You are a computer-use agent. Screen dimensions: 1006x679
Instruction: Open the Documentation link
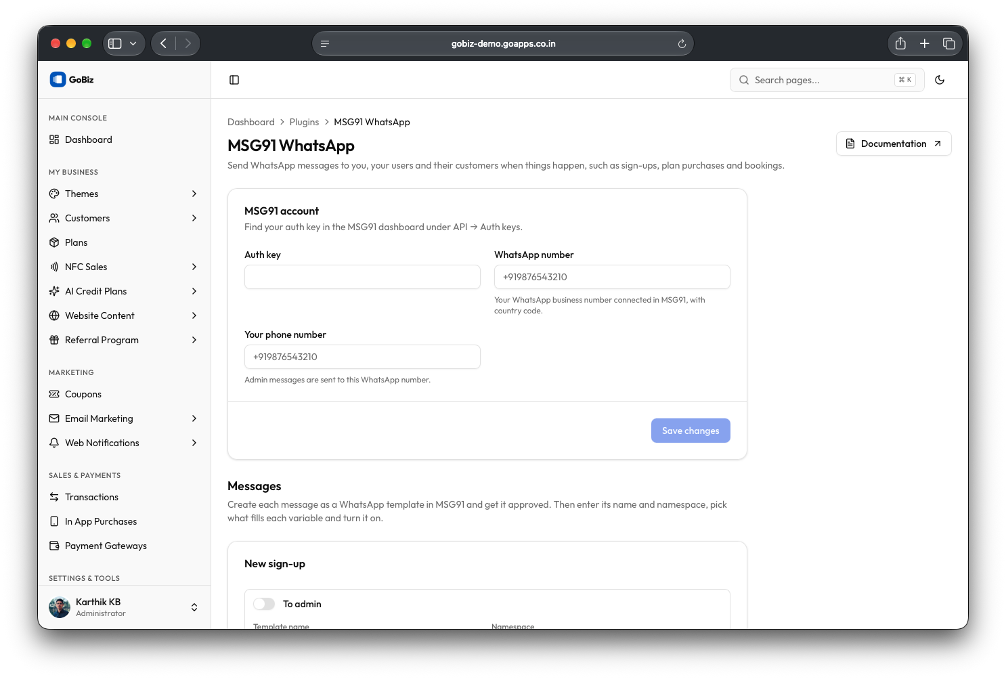pos(894,144)
